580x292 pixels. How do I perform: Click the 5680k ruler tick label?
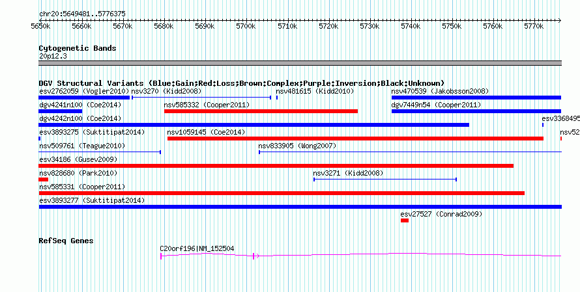coord(164,27)
